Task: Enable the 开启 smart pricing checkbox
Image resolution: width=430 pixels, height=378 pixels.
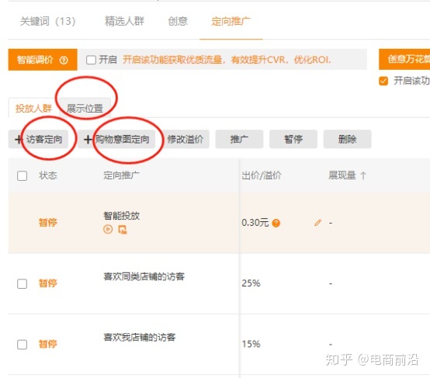Action: (x=91, y=60)
